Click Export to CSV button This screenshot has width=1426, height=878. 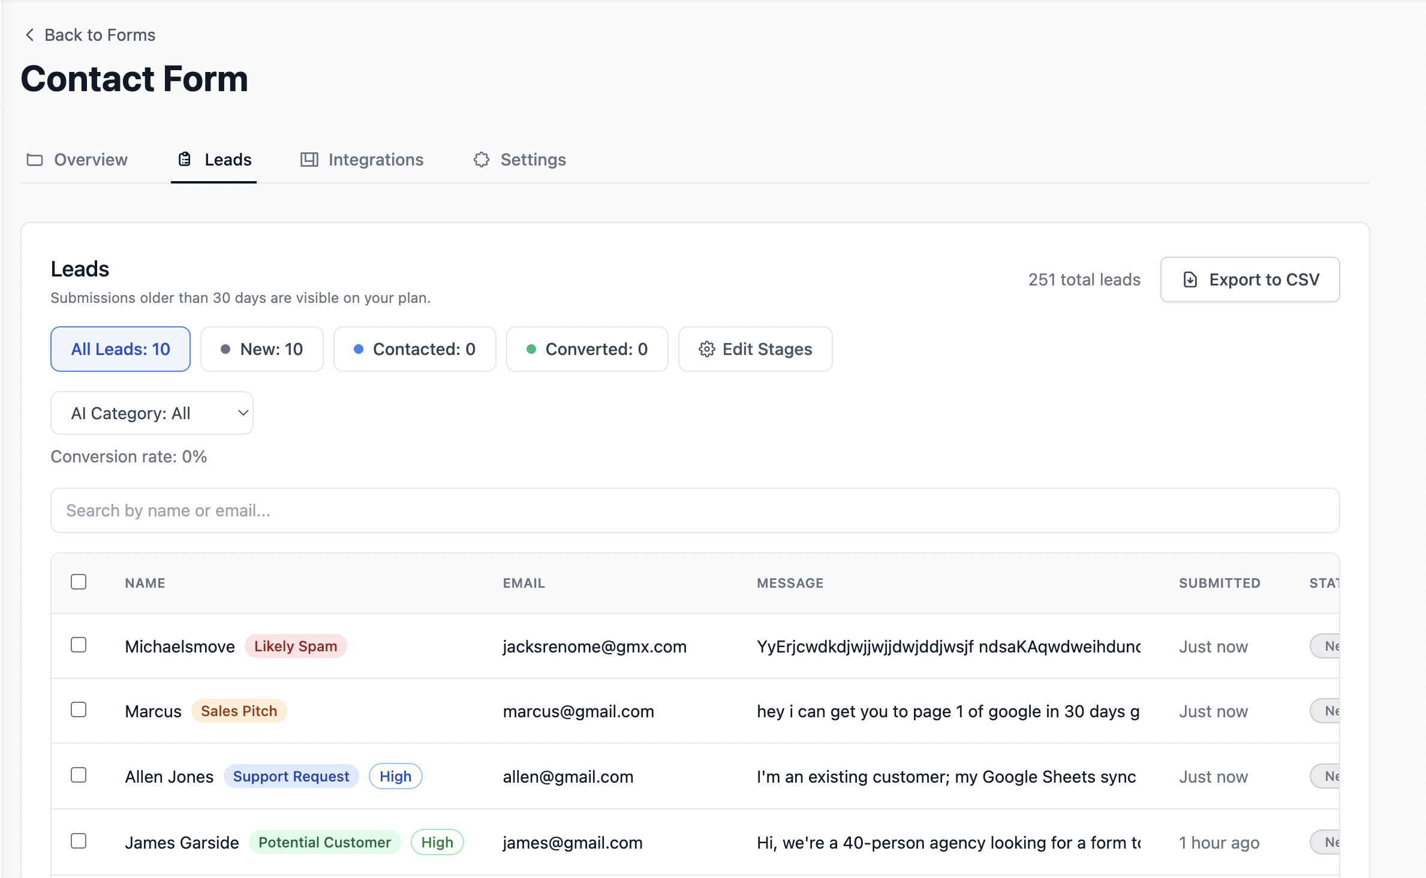(1250, 279)
